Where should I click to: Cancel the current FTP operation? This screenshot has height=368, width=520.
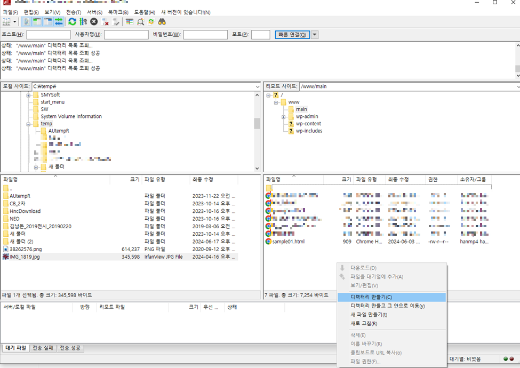(x=93, y=21)
